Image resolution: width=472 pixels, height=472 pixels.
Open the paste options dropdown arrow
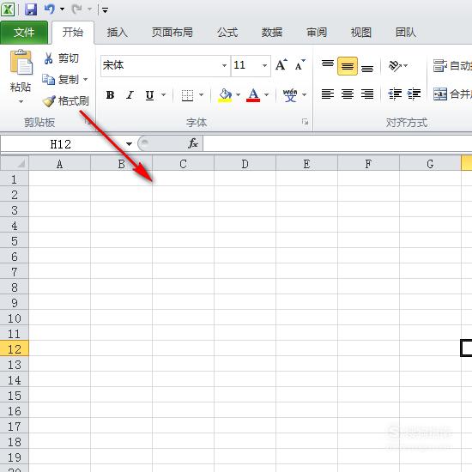point(21,102)
